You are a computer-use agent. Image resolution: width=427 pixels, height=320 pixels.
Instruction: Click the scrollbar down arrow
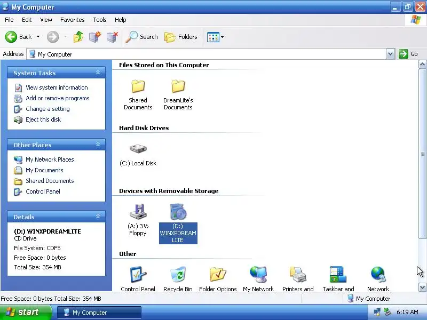[x=422, y=287]
